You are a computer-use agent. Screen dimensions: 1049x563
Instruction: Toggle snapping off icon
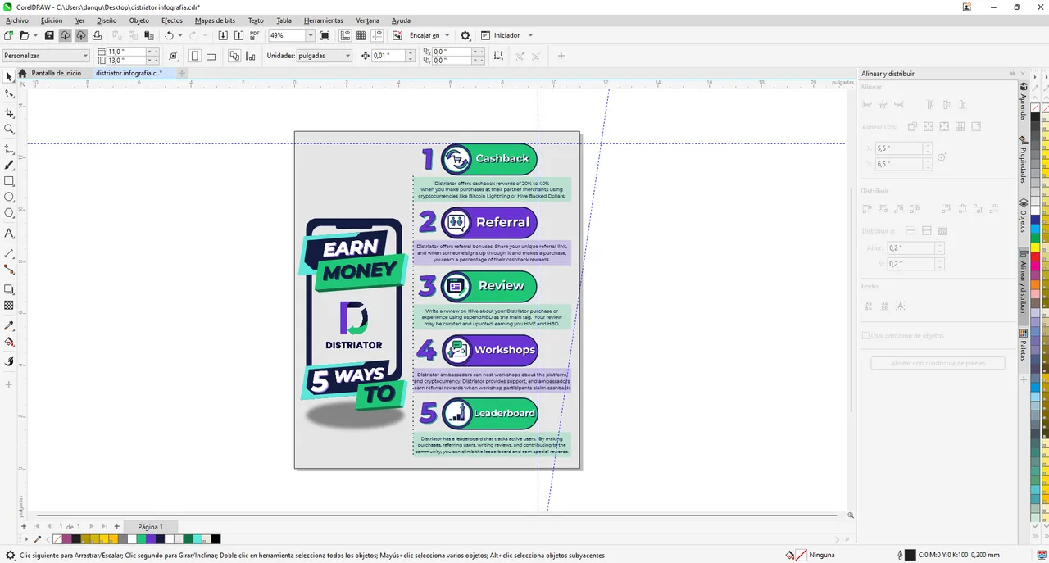(x=397, y=35)
